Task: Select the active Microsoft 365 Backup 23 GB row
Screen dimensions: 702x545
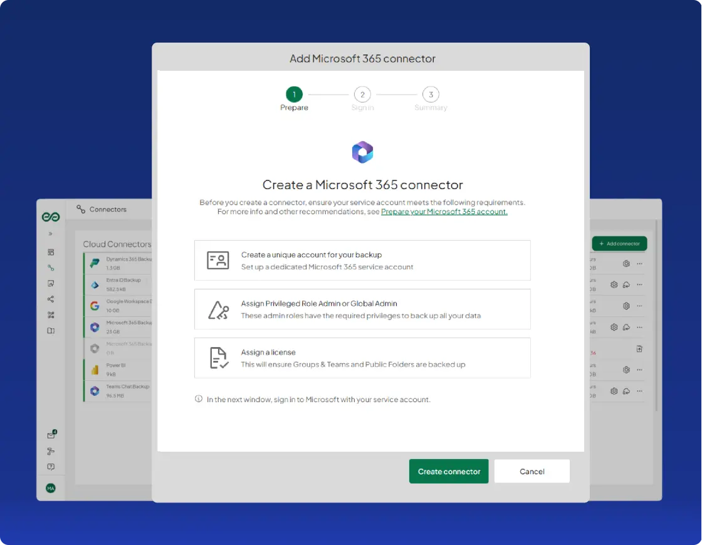Action: coord(118,327)
